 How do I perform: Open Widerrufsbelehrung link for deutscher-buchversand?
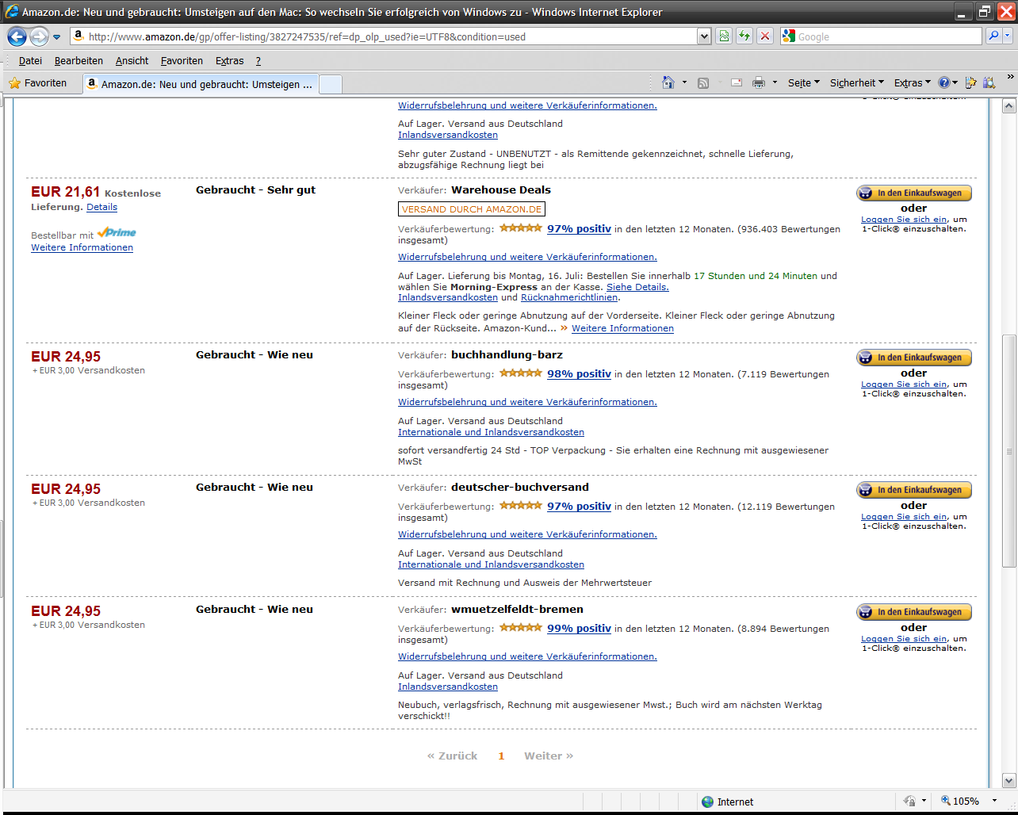[x=527, y=534]
